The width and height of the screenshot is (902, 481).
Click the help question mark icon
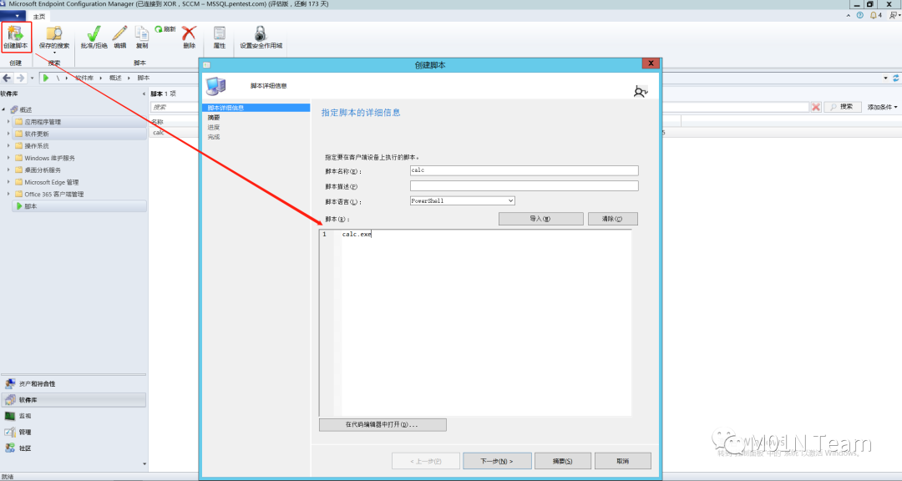(860, 16)
